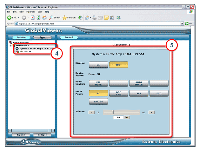Turn the display OFF
Viewport: 200px width, 151px height.
click(118, 65)
